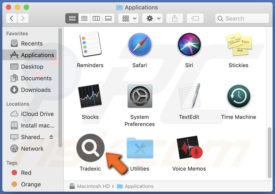Filter by the Orange tag
The width and height of the screenshot is (275, 194).
pyautogui.click(x=30, y=184)
